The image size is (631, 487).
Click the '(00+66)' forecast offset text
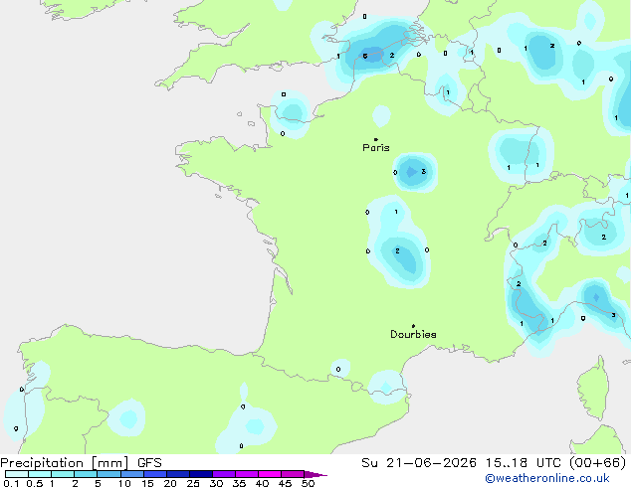[597, 463]
